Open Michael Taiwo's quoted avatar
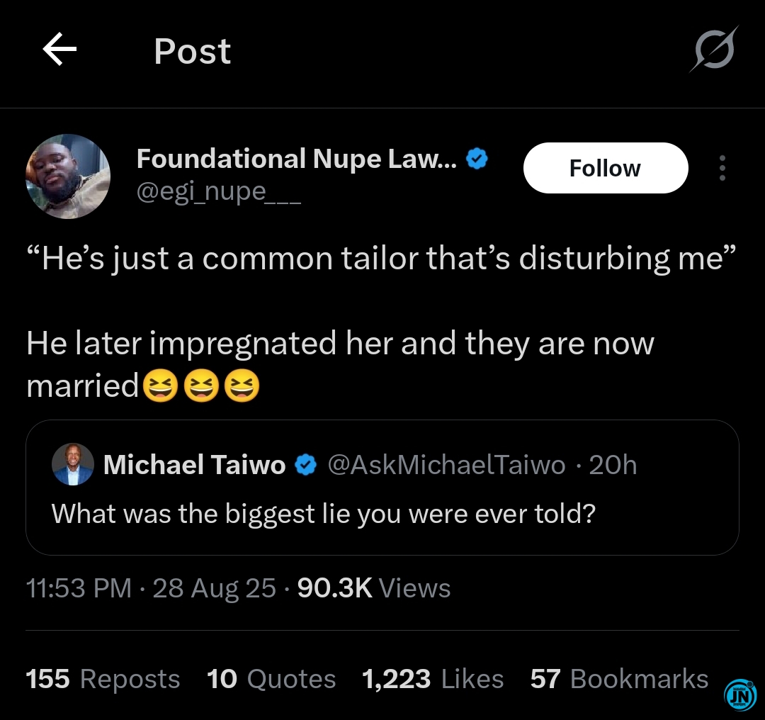This screenshot has width=765, height=720. 73,464
